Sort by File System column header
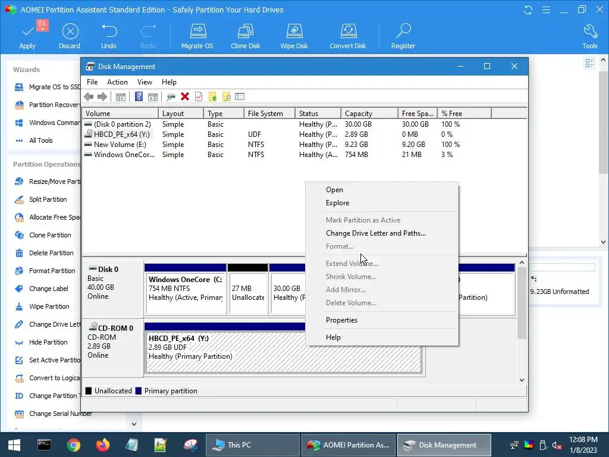 click(x=269, y=114)
